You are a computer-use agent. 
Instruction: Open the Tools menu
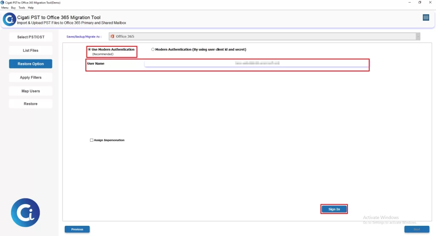pos(22,8)
